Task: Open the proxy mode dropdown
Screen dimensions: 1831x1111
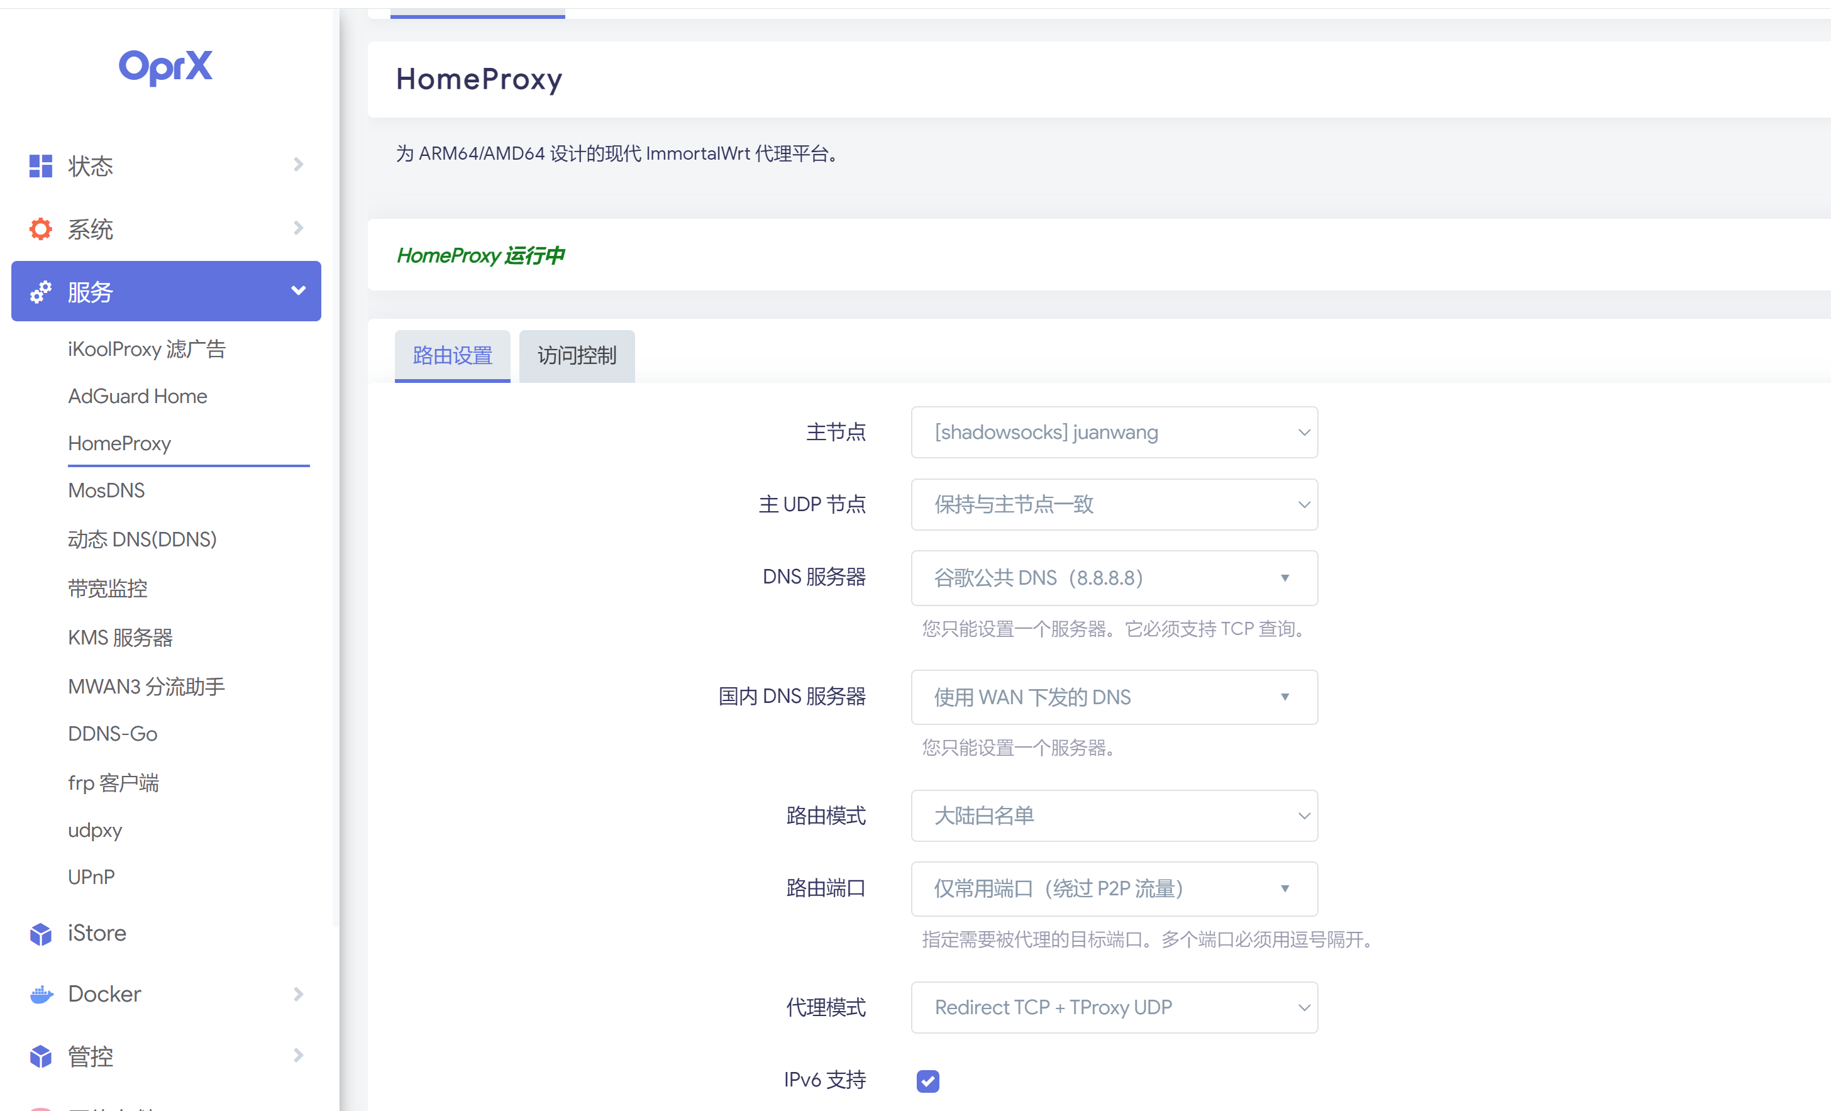Action: pyautogui.click(x=1113, y=1008)
